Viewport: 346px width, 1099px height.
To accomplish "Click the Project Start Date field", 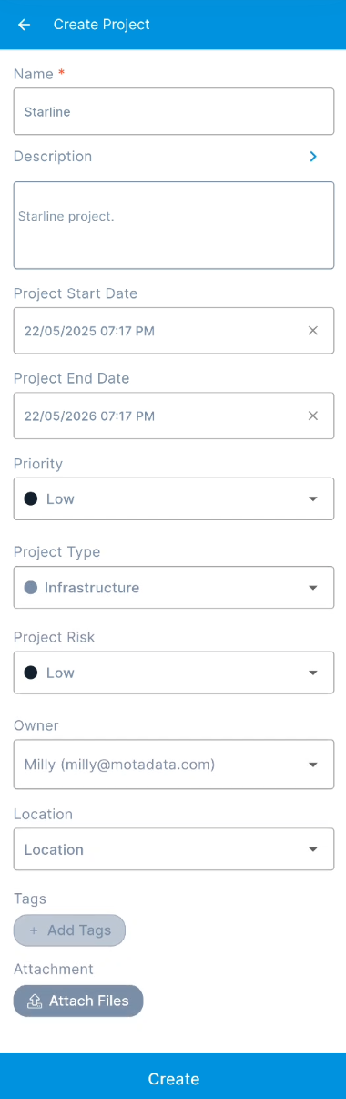I will point(174,331).
